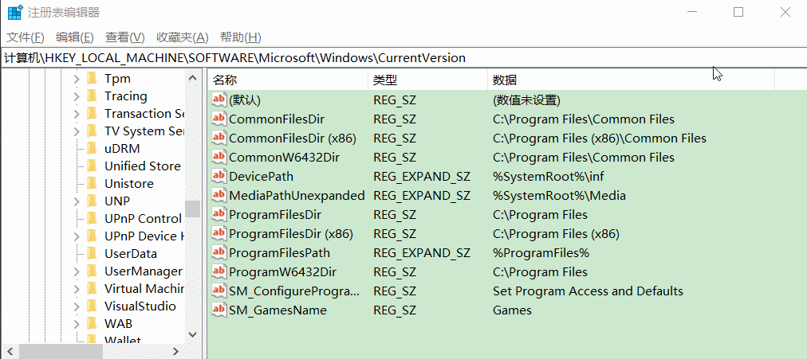Screen dimensions: 807x359
Task: Sort values by the 名称 column header
Action: click(x=287, y=80)
